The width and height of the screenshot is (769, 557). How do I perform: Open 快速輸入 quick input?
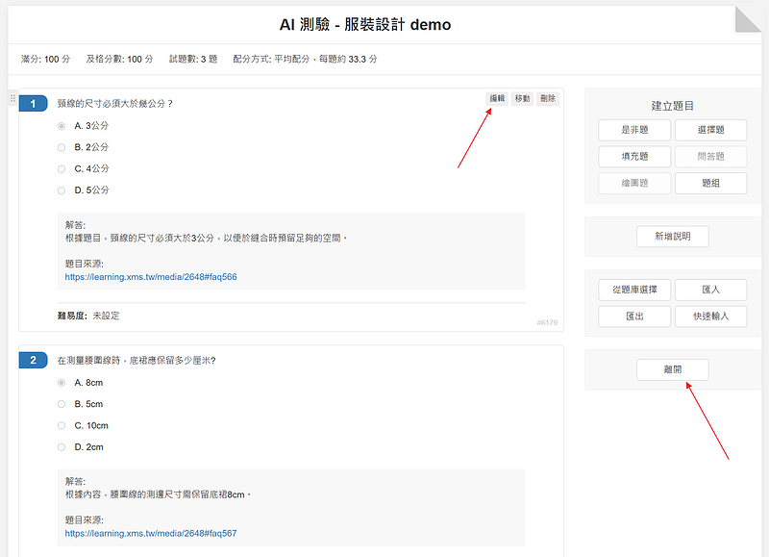[x=710, y=316]
